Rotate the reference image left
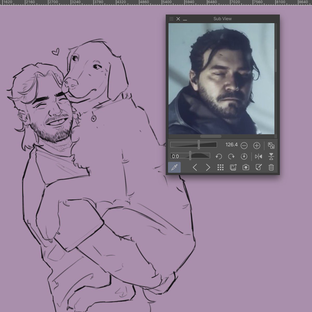 (x=219, y=157)
